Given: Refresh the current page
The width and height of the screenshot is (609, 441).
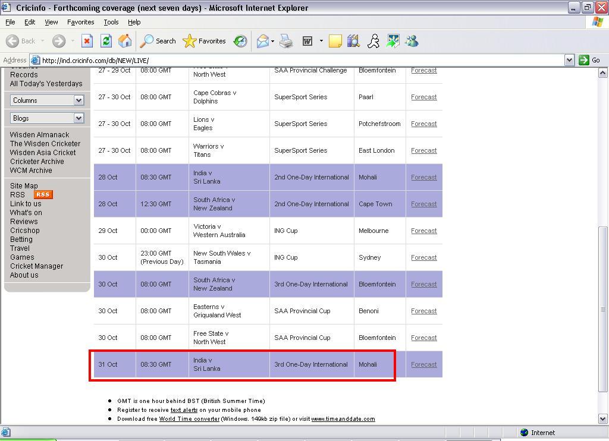Looking at the screenshot, I should pyautogui.click(x=106, y=41).
